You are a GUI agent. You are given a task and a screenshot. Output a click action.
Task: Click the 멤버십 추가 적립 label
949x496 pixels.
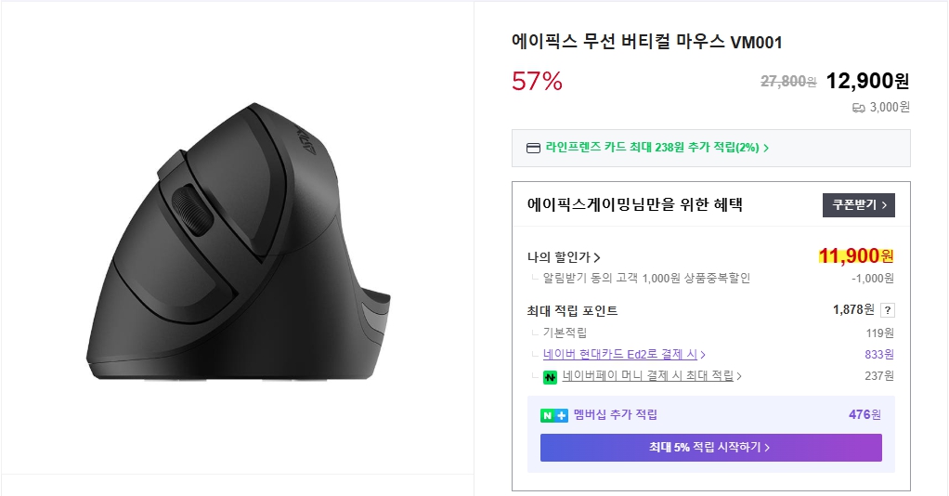pos(615,415)
